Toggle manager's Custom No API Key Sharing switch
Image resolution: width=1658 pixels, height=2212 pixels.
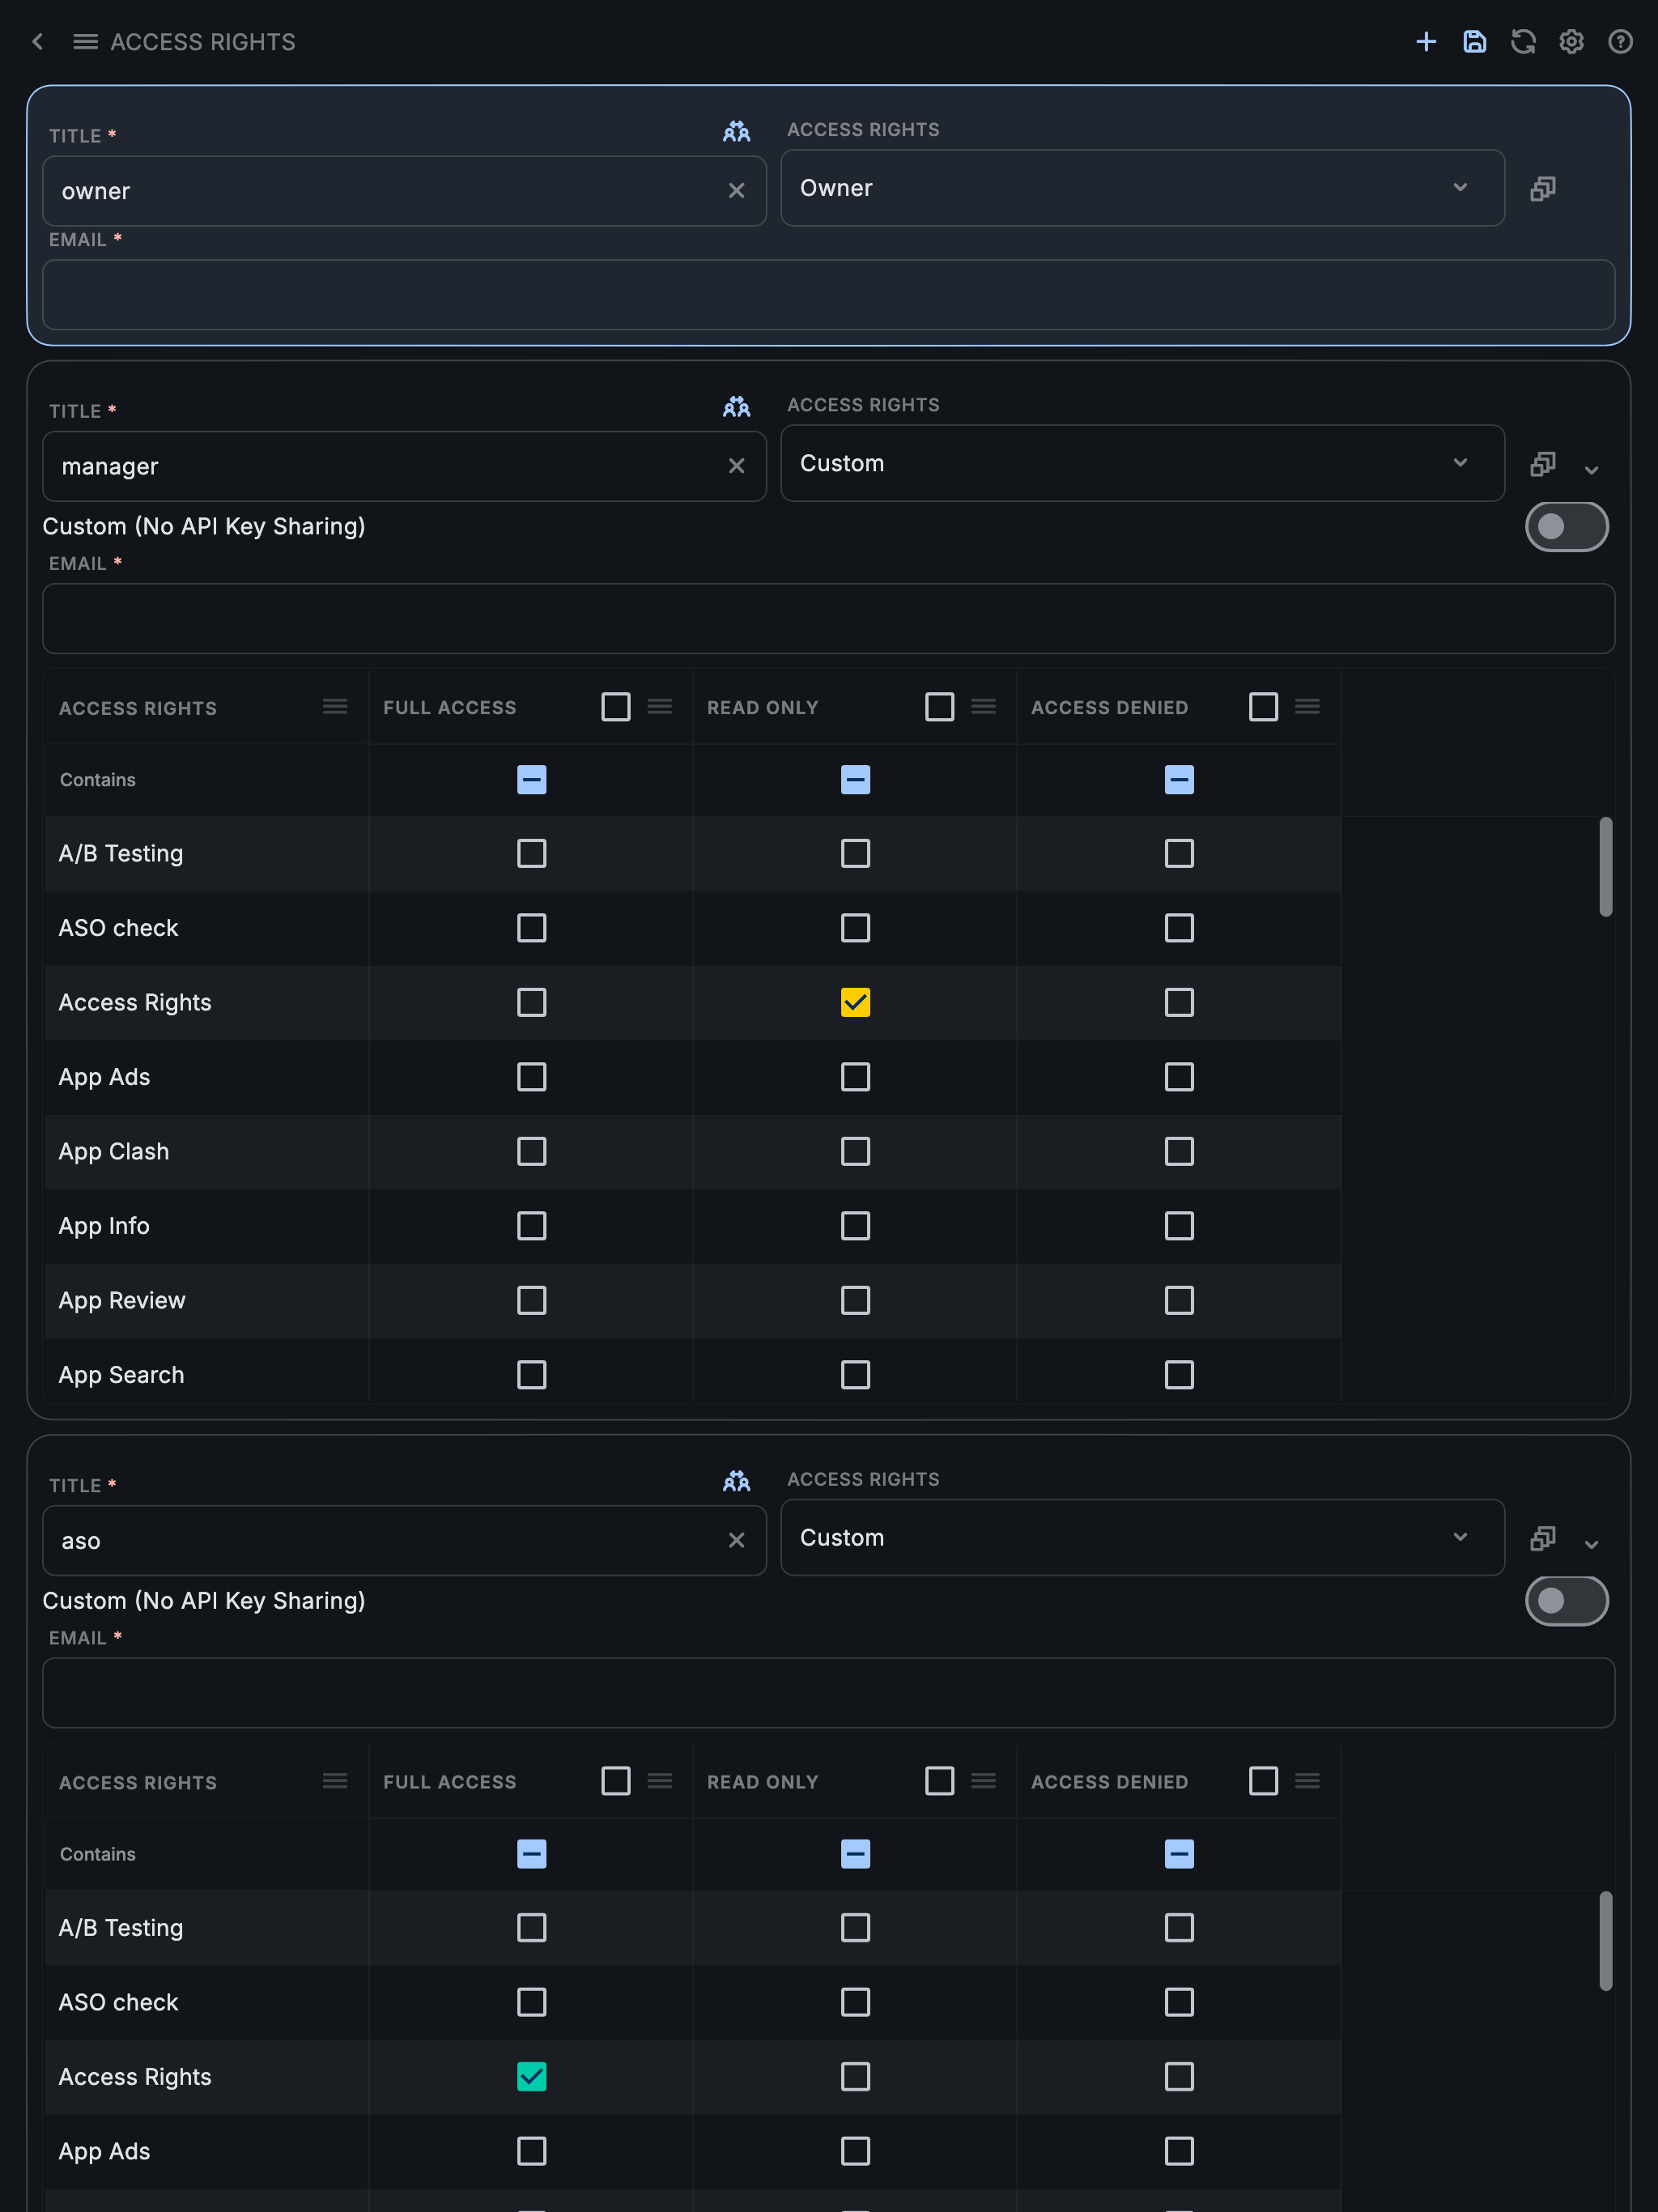click(x=1566, y=527)
